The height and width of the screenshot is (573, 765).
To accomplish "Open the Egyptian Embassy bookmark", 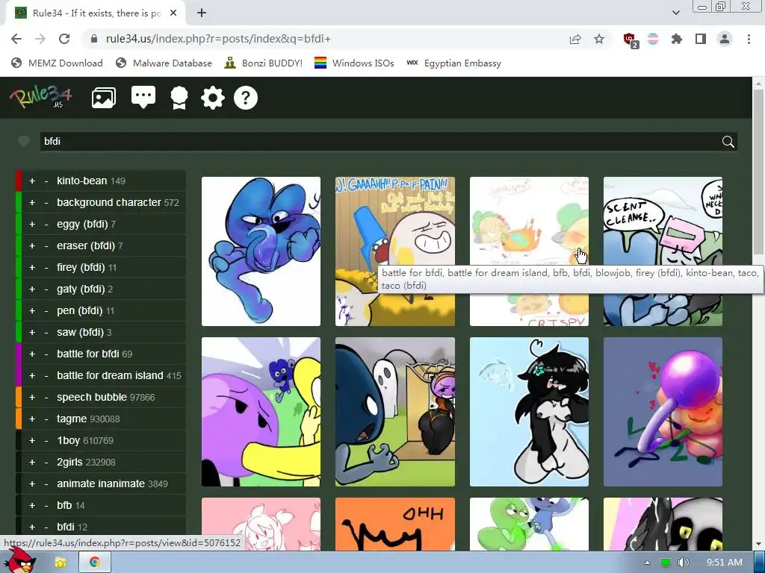I will (x=453, y=63).
